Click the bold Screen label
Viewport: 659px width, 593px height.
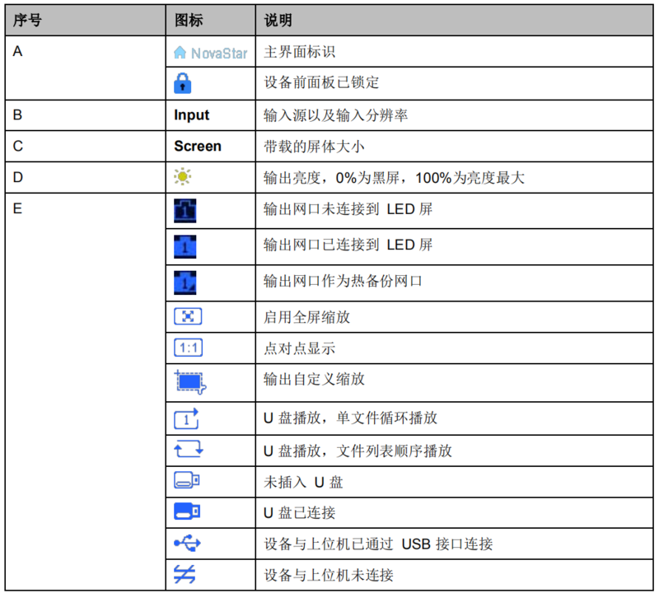click(x=198, y=147)
